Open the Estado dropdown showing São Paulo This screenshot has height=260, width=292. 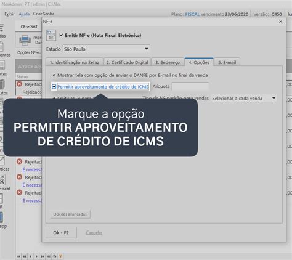click(x=106, y=49)
